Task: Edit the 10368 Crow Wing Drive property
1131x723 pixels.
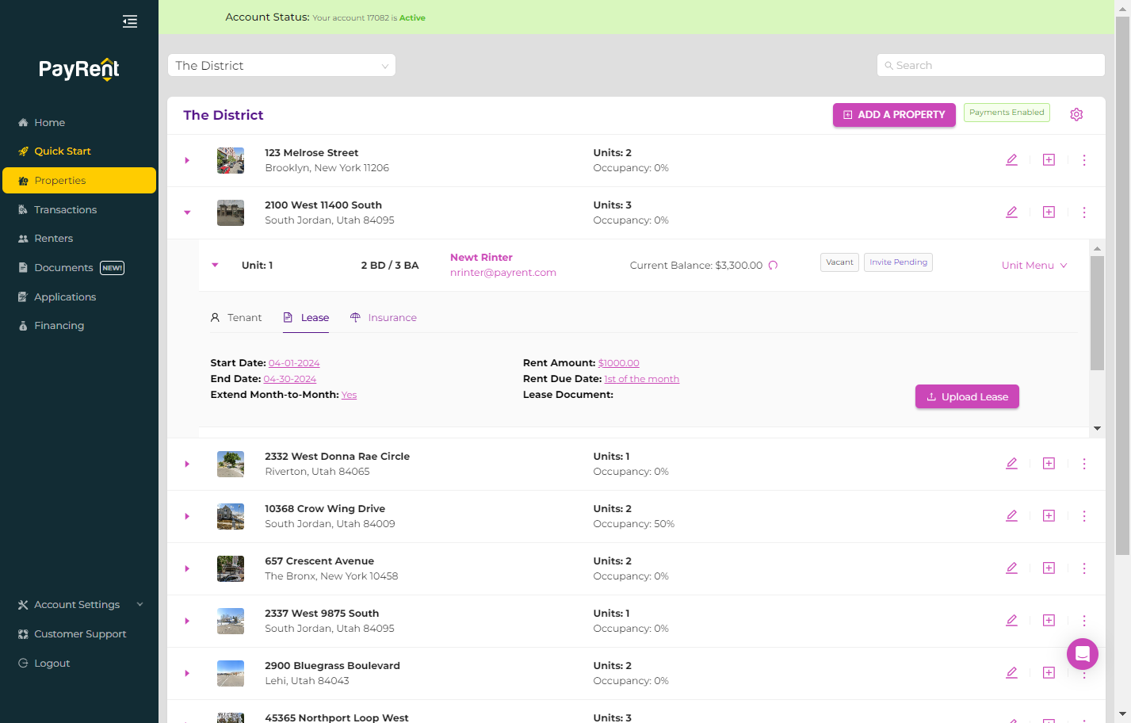Action: [1011, 516]
